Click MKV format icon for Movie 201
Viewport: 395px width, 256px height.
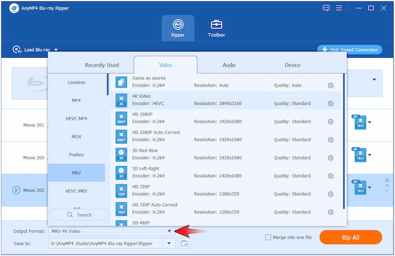(359, 122)
